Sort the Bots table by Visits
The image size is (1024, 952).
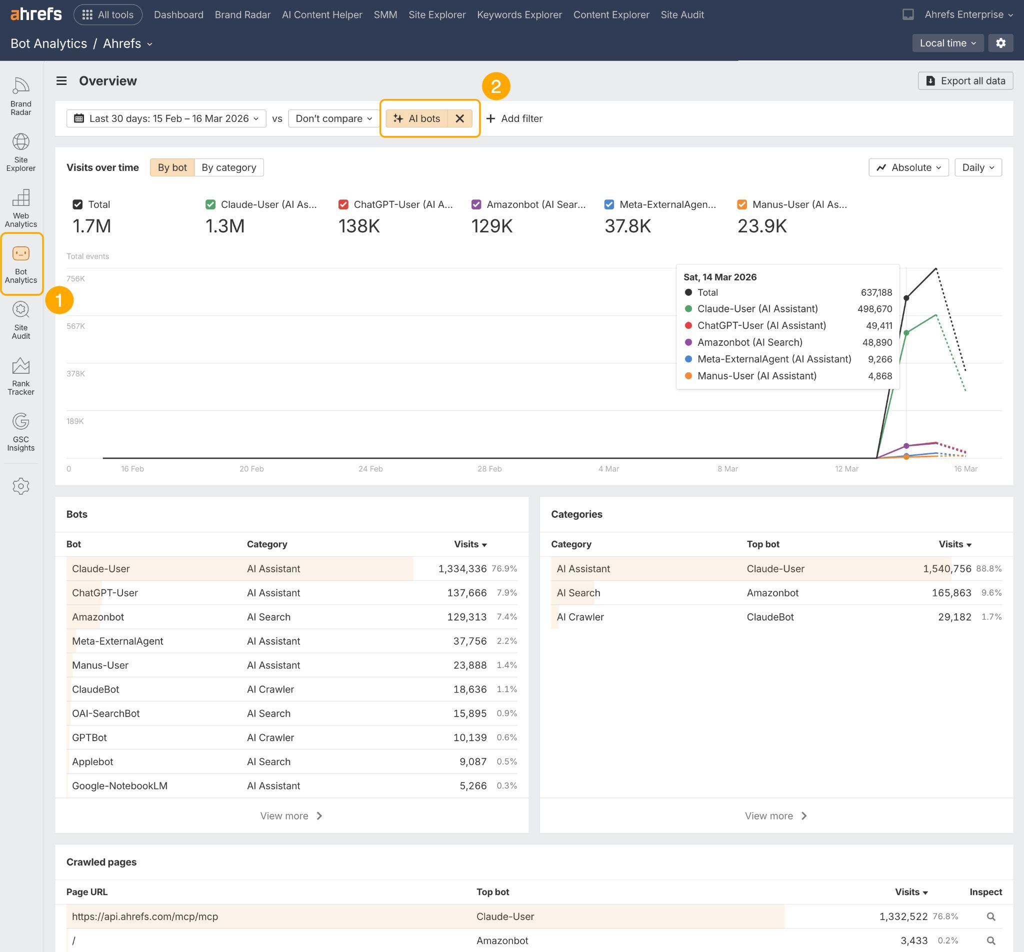click(x=470, y=544)
